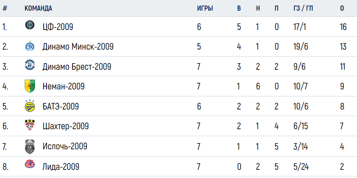Click the Неман-2009 green-yellow shield logo

[x=30, y=86]
